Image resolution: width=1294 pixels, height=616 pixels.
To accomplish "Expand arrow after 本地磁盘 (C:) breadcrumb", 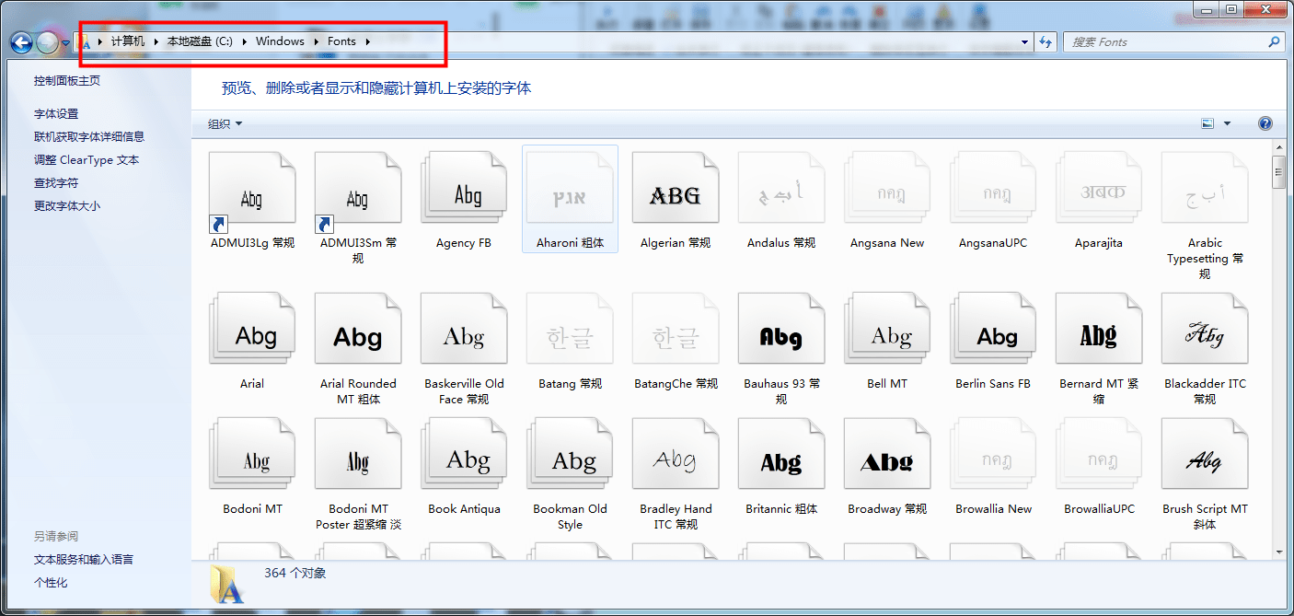I will [x=245, y=41].
